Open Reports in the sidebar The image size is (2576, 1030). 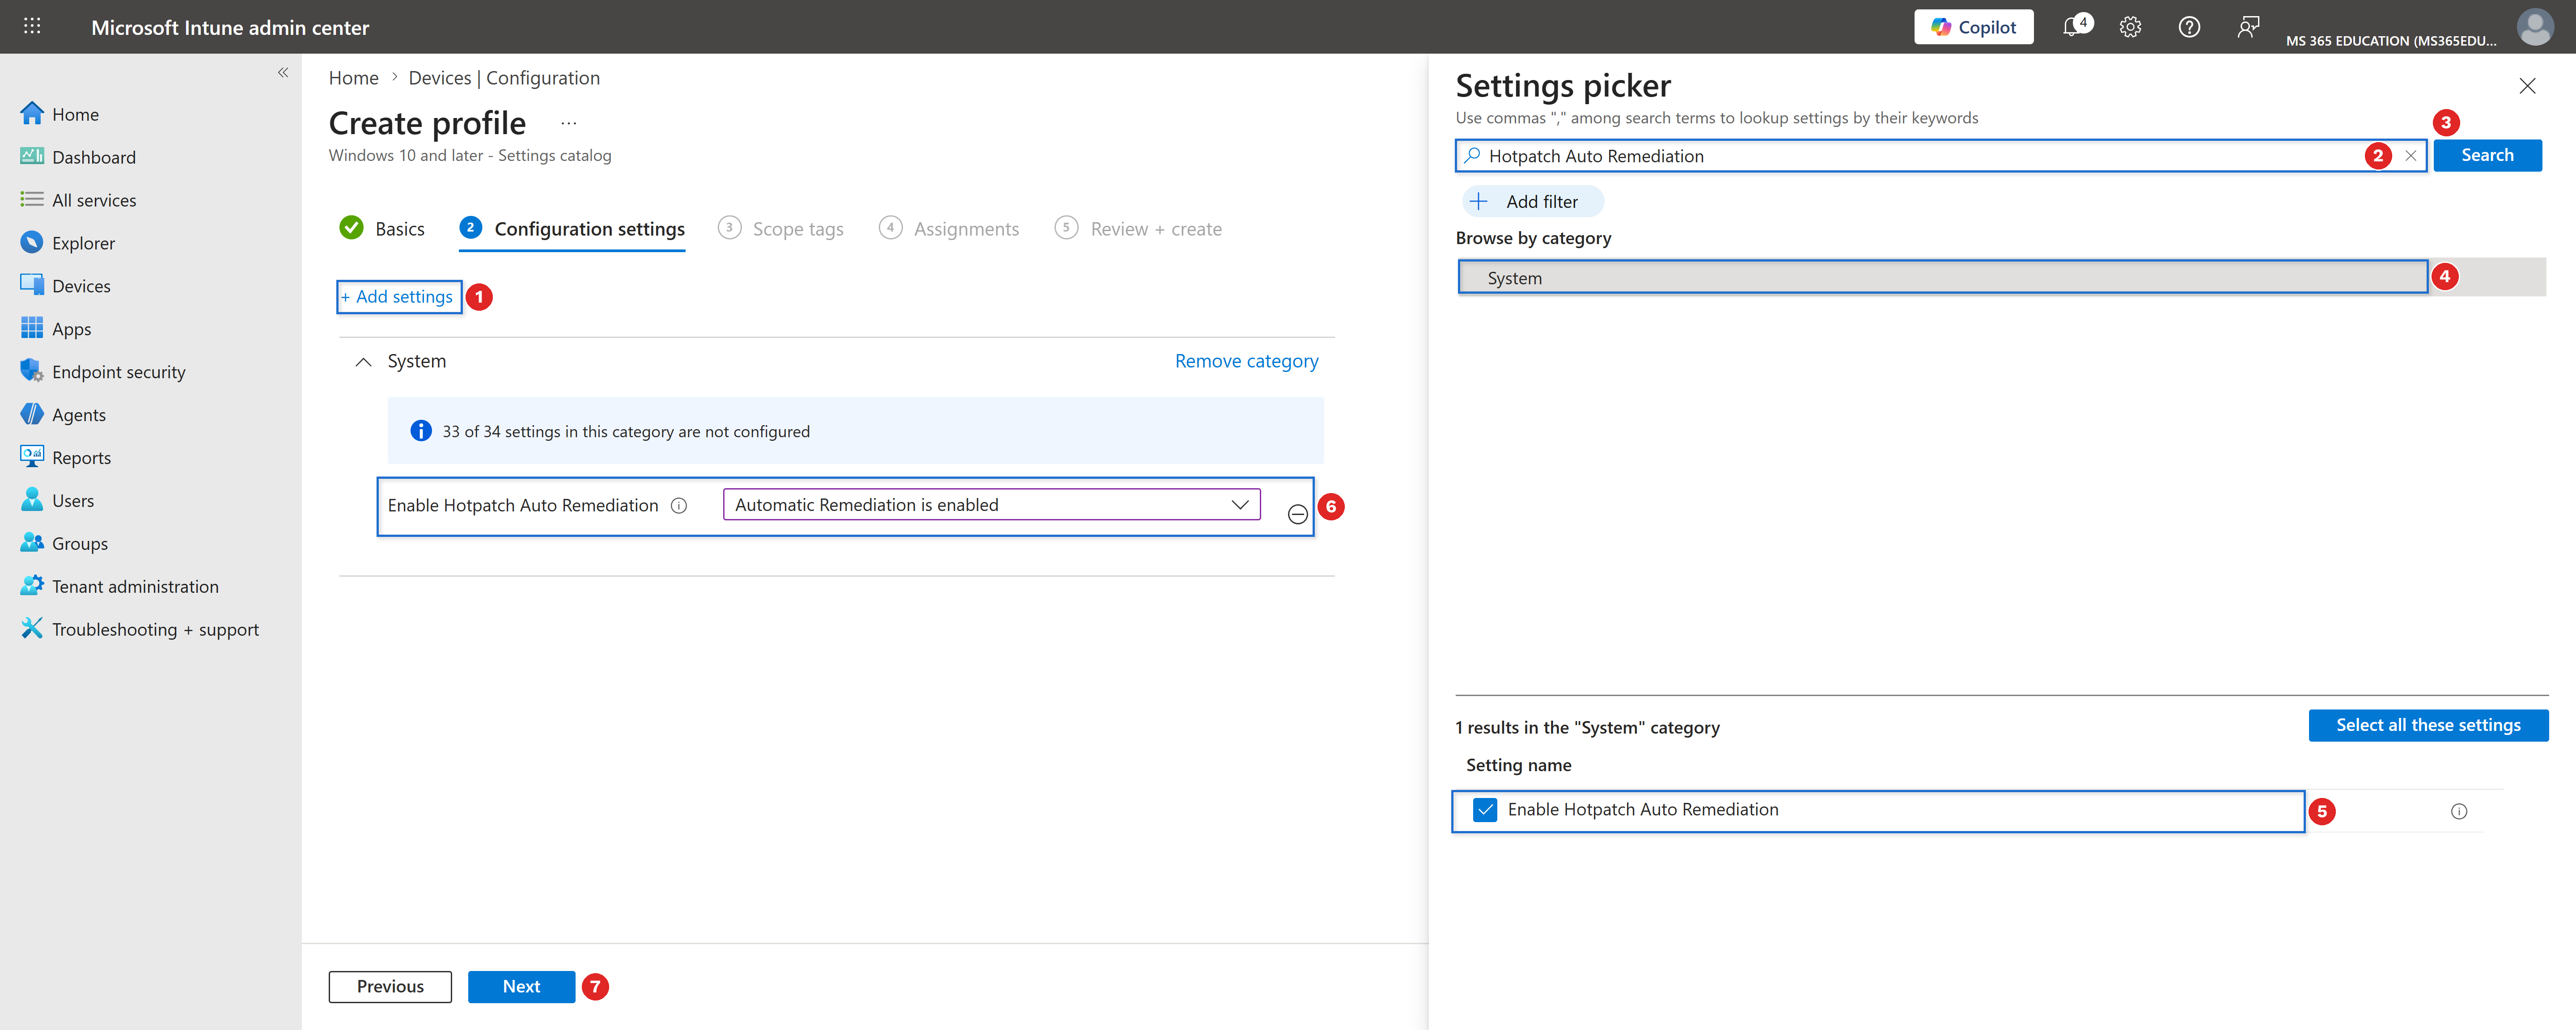66,458
